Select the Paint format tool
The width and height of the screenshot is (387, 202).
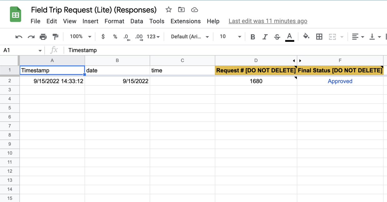56,36
